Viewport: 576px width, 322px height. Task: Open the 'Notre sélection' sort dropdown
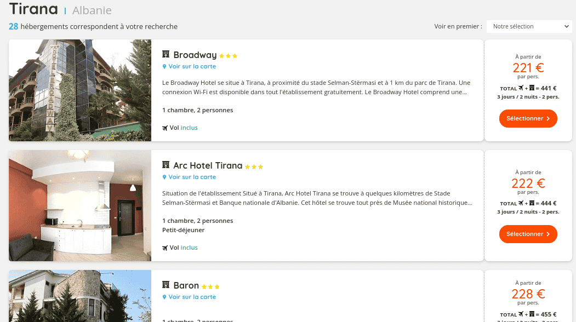coord(529,26)
